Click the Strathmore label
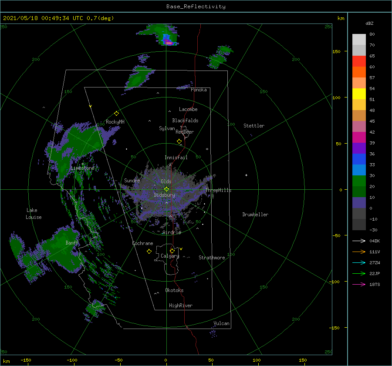The width and height of the screenshot is (392, 366). [212, 258]
